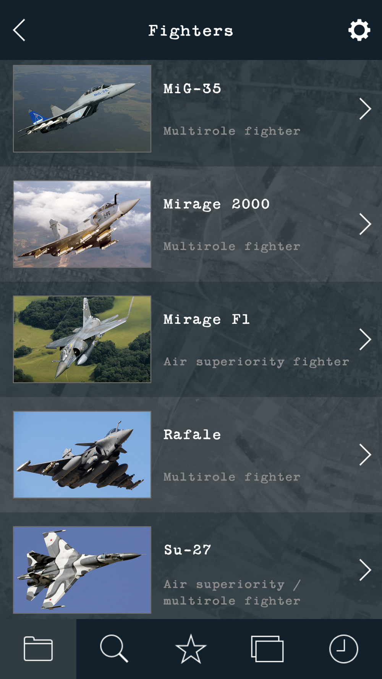Tap the chevron next to Rafale
This screenshot has width=382, height=679.
click(365, 455)
